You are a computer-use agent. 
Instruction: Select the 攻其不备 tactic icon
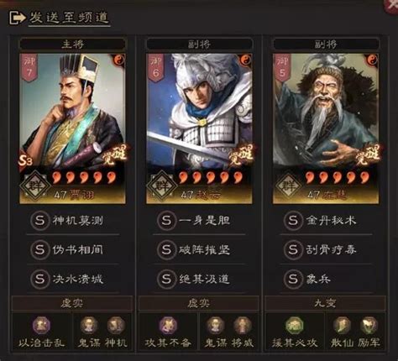tap(168, 325)
